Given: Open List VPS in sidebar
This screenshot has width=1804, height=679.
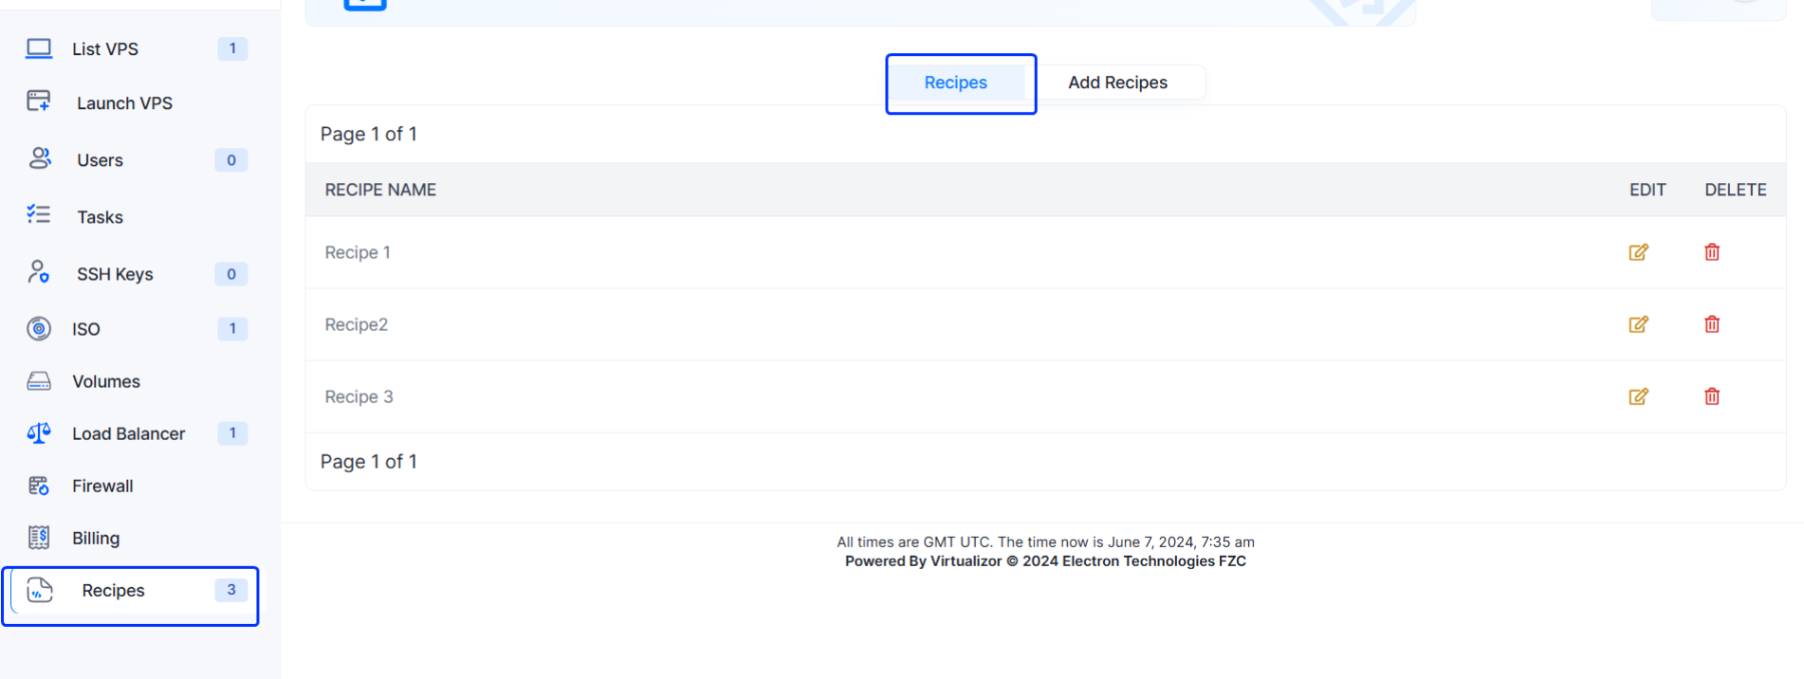Looking at the screenshot, I should pyautogui.click(x=105, y=49).
